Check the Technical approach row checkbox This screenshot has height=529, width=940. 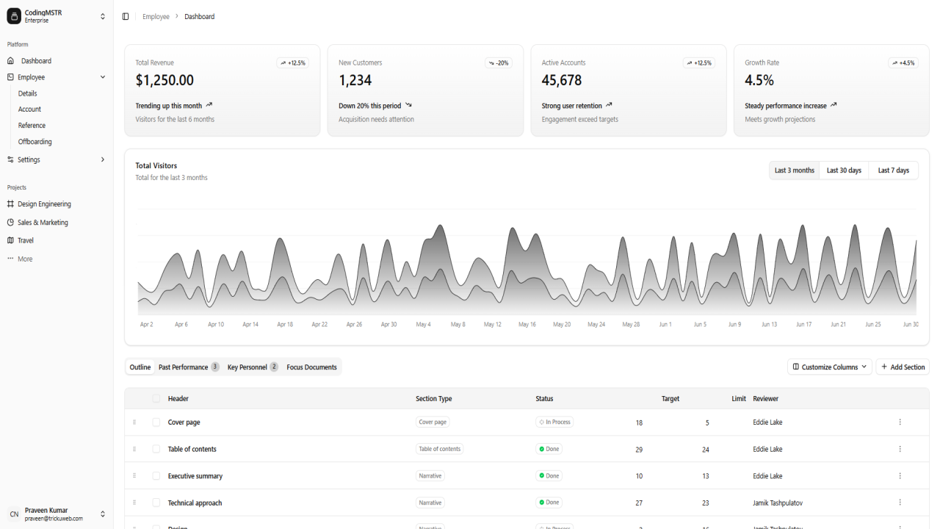(156, 503)
